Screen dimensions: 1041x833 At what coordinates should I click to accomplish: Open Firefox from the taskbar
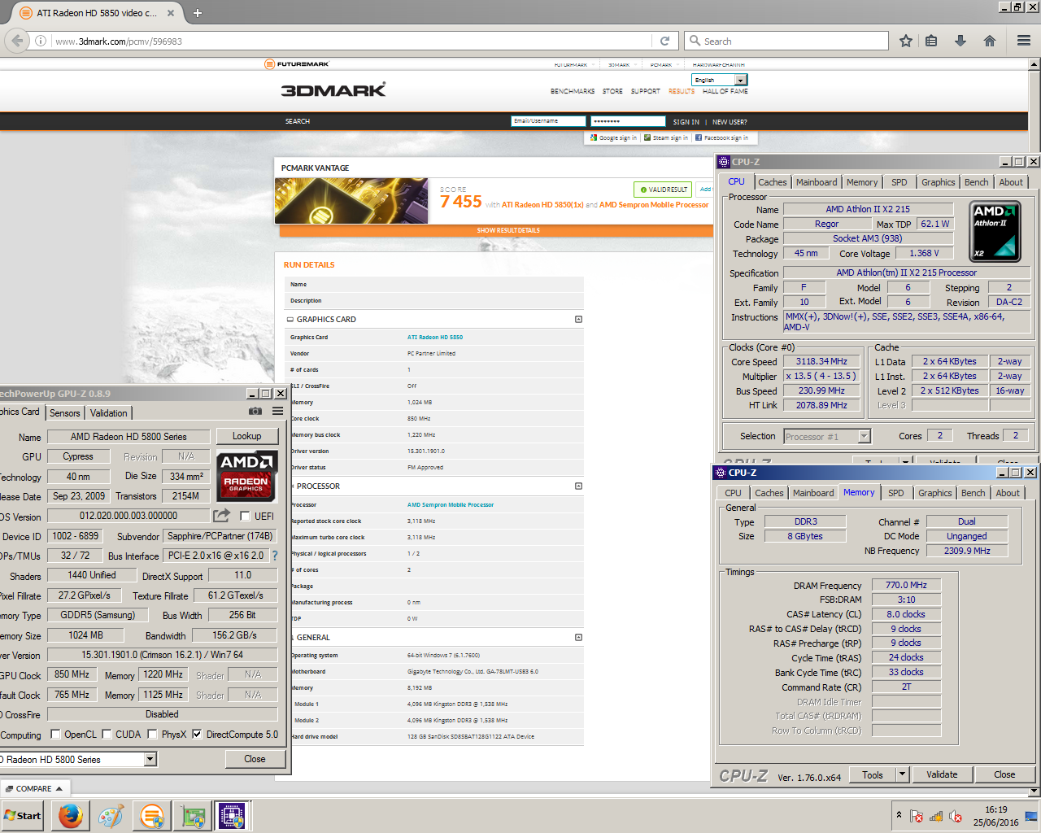71,816
